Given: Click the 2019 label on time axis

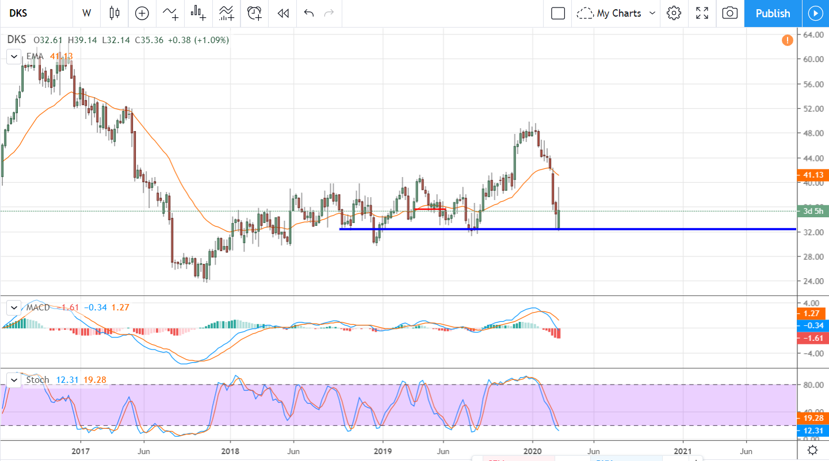Looking at the screenshot, I should pos(382,451).
